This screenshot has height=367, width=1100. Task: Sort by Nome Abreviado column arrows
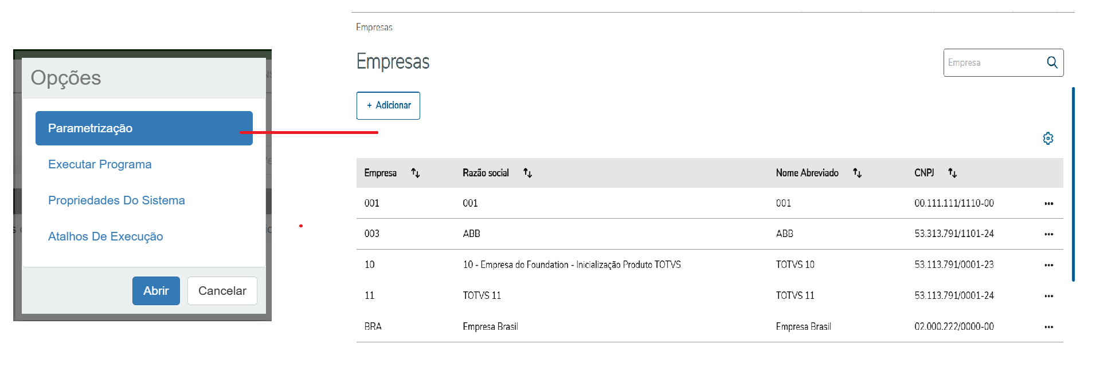857,173
